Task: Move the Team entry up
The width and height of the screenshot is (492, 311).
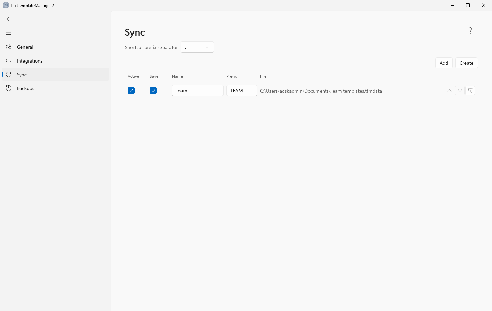Action: pos(450,91)
